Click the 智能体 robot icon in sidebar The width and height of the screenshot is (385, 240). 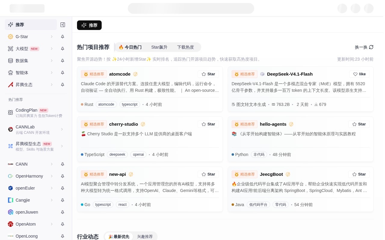11,73
